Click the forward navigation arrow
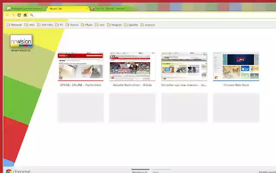This screenshot has height=173, width=276. pyautogui.click(x=13, y=15)
